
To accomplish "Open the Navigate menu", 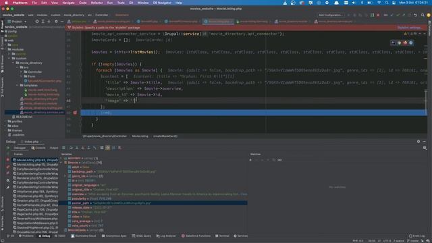I will click(x=68, y=3).
